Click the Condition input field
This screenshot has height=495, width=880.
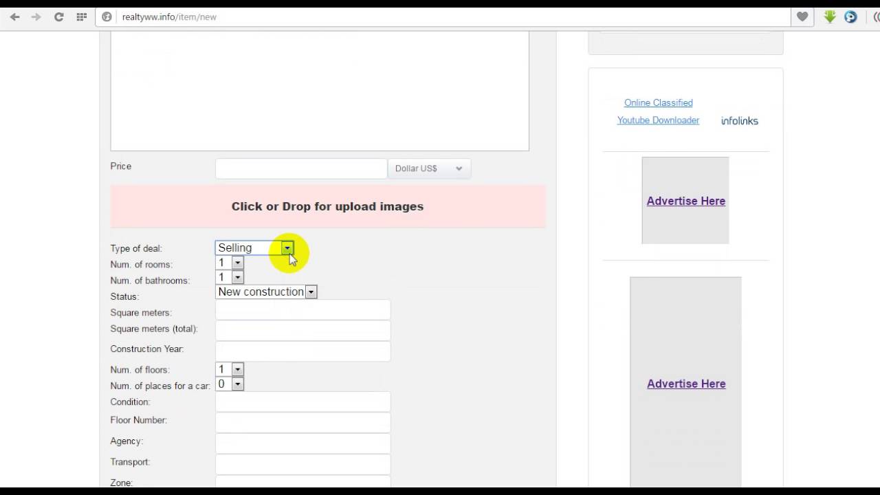302,402
